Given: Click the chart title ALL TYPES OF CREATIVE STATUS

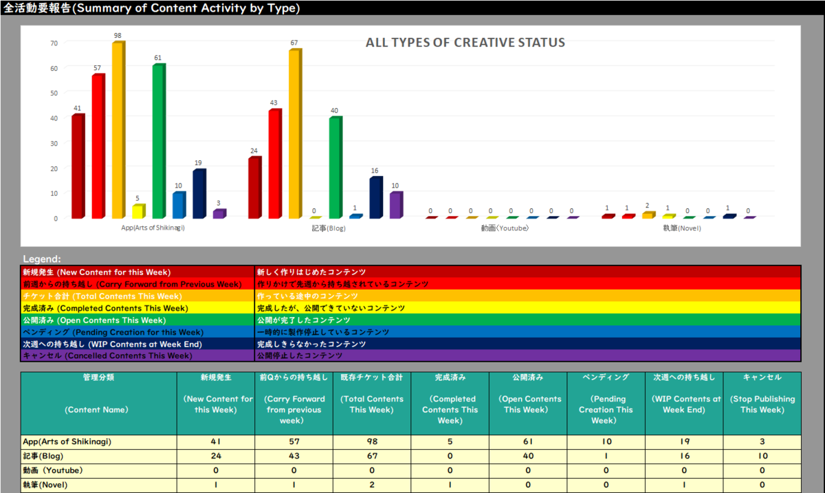Looking at the screenshot, I should [x=465, y=43].
